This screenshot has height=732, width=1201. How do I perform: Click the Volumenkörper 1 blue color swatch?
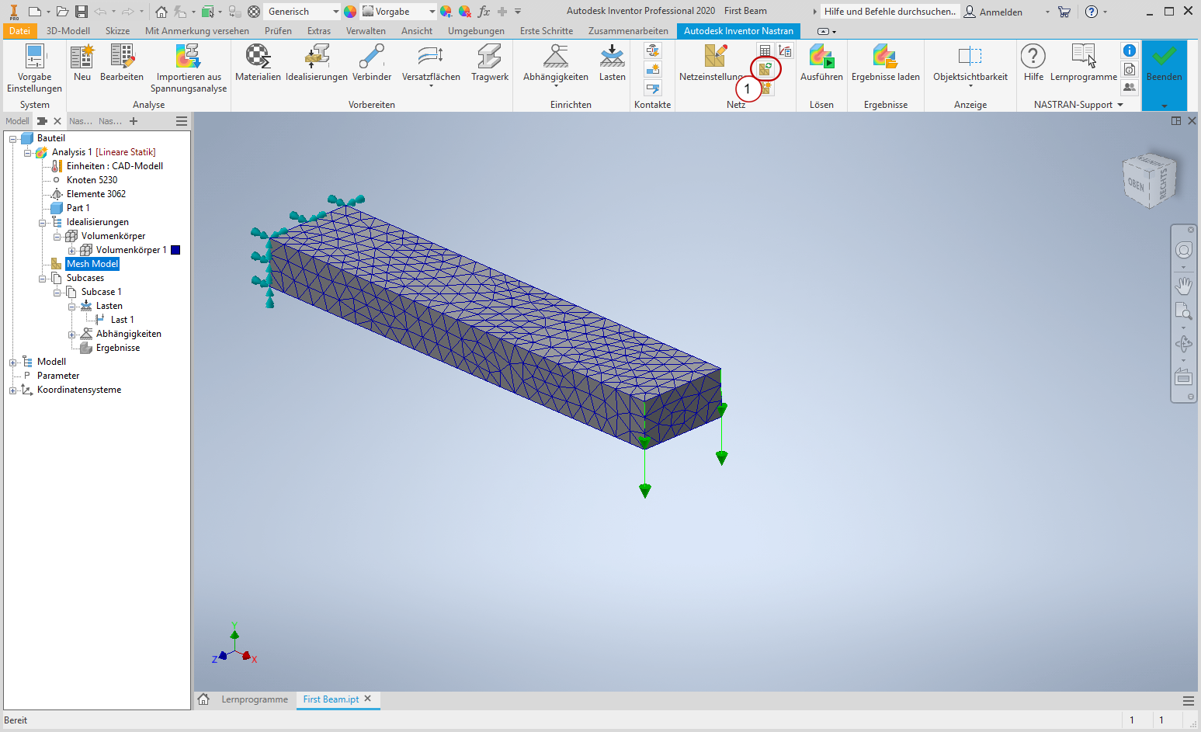175,250
